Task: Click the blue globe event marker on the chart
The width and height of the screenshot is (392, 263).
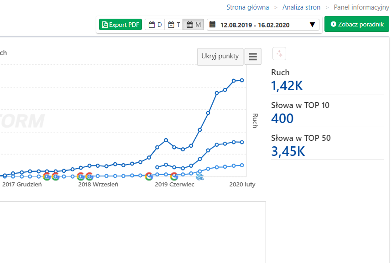Action: tap(199, 175)
